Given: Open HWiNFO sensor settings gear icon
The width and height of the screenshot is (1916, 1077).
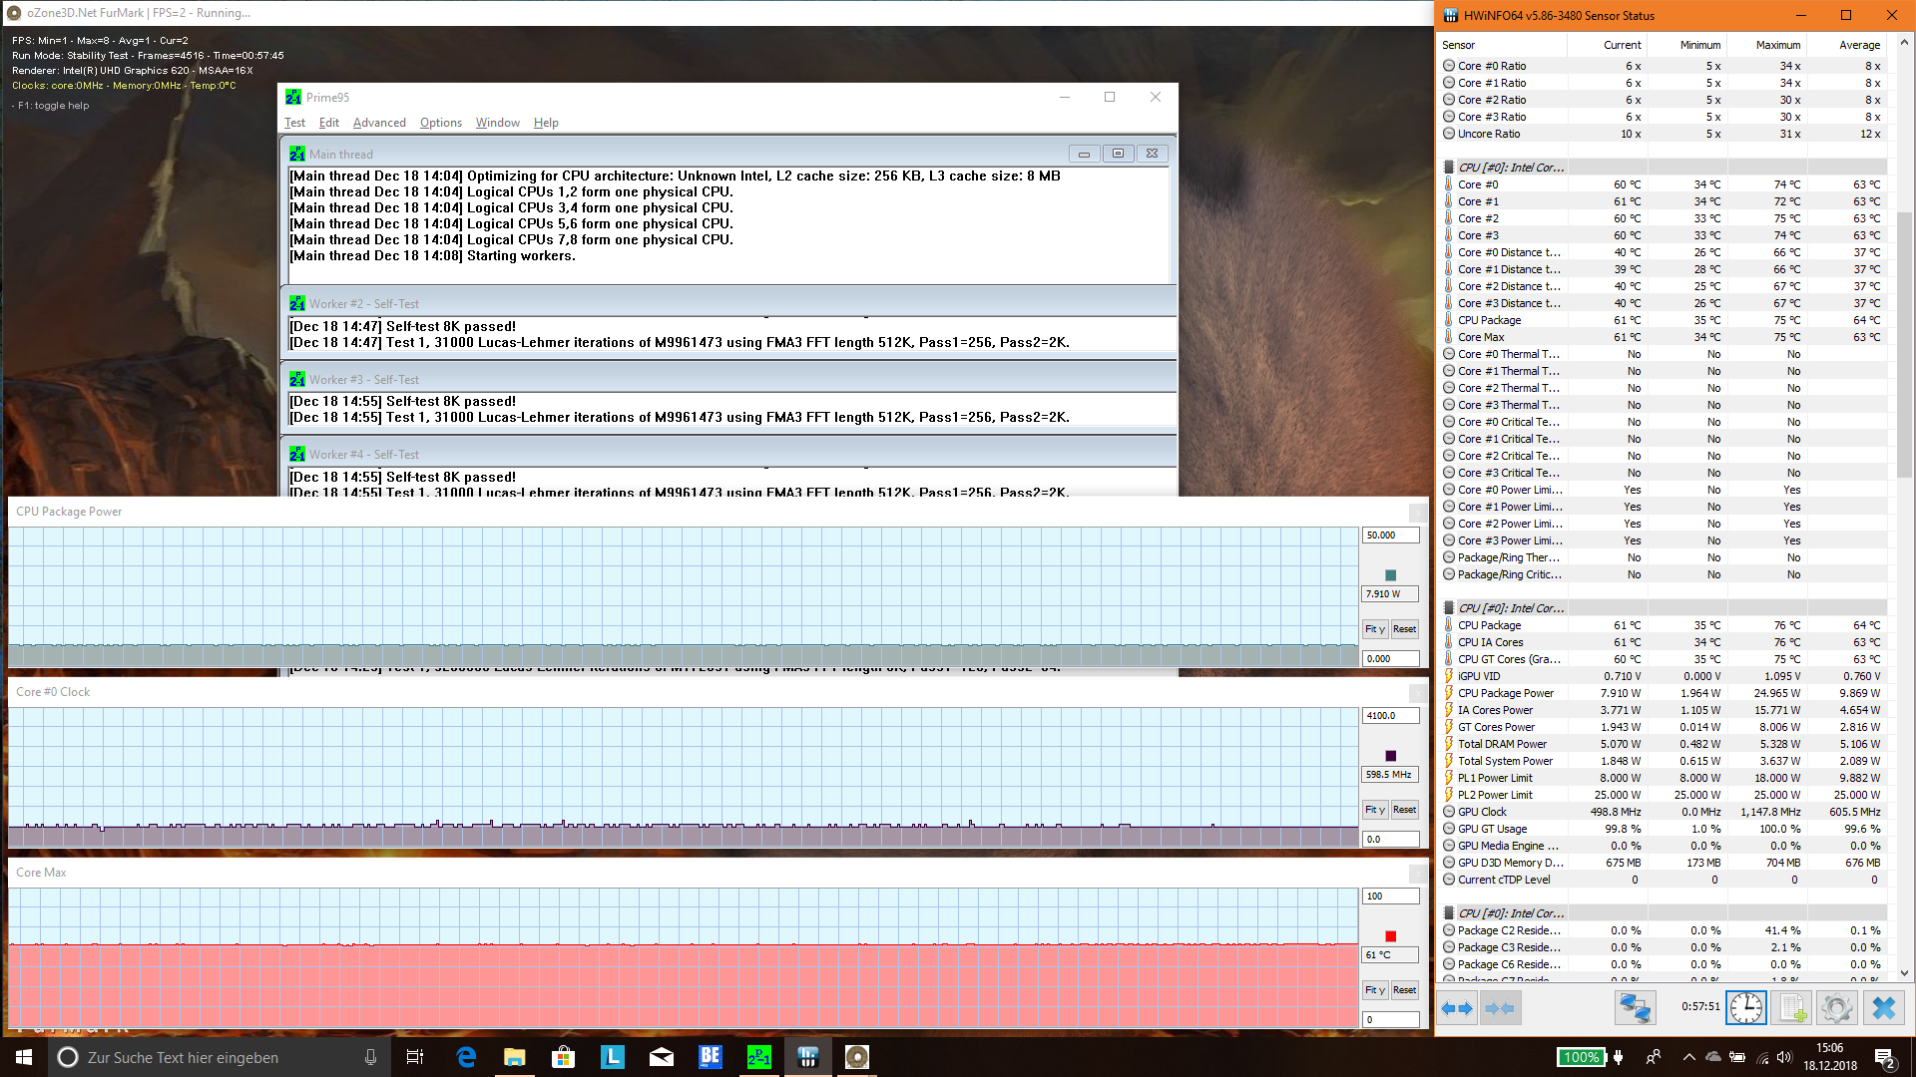Looking at the screenshot, I should click(x=1836, y=1008).
